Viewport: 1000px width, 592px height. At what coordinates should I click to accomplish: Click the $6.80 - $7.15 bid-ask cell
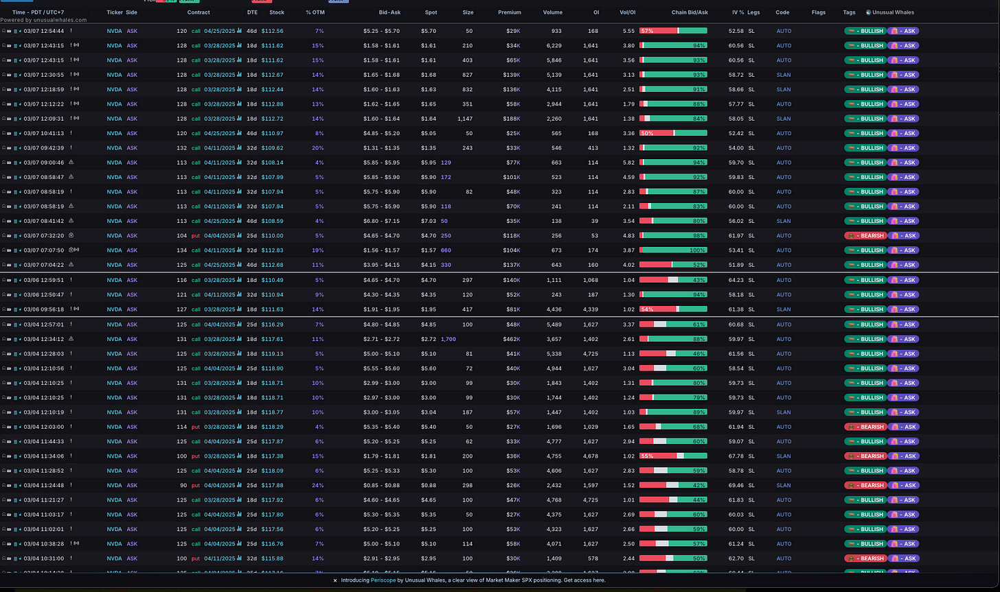382,221
